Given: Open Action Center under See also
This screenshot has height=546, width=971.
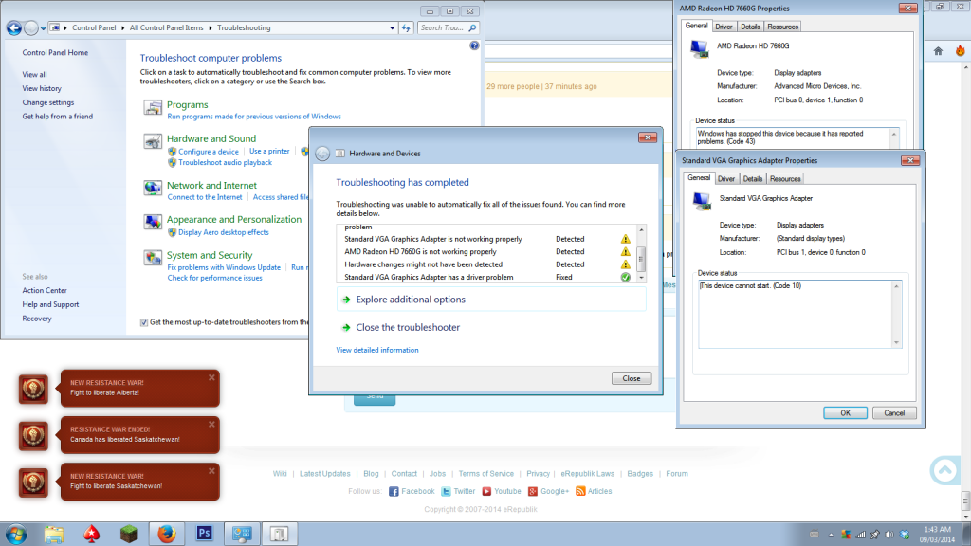Looking at the screenshot, I should pos(45,290).
